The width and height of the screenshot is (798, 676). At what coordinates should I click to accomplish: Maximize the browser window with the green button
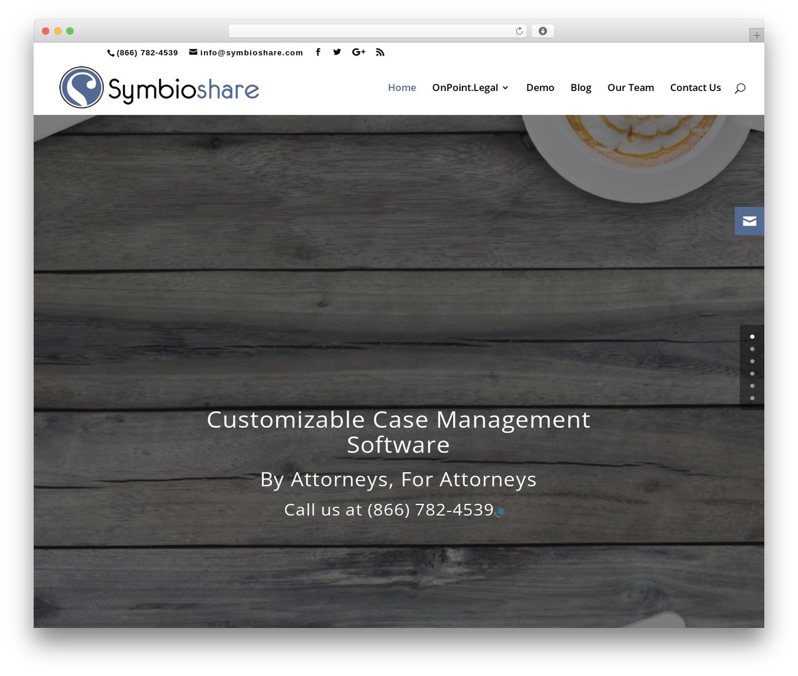pyautogui.click(x=70, y=31)
